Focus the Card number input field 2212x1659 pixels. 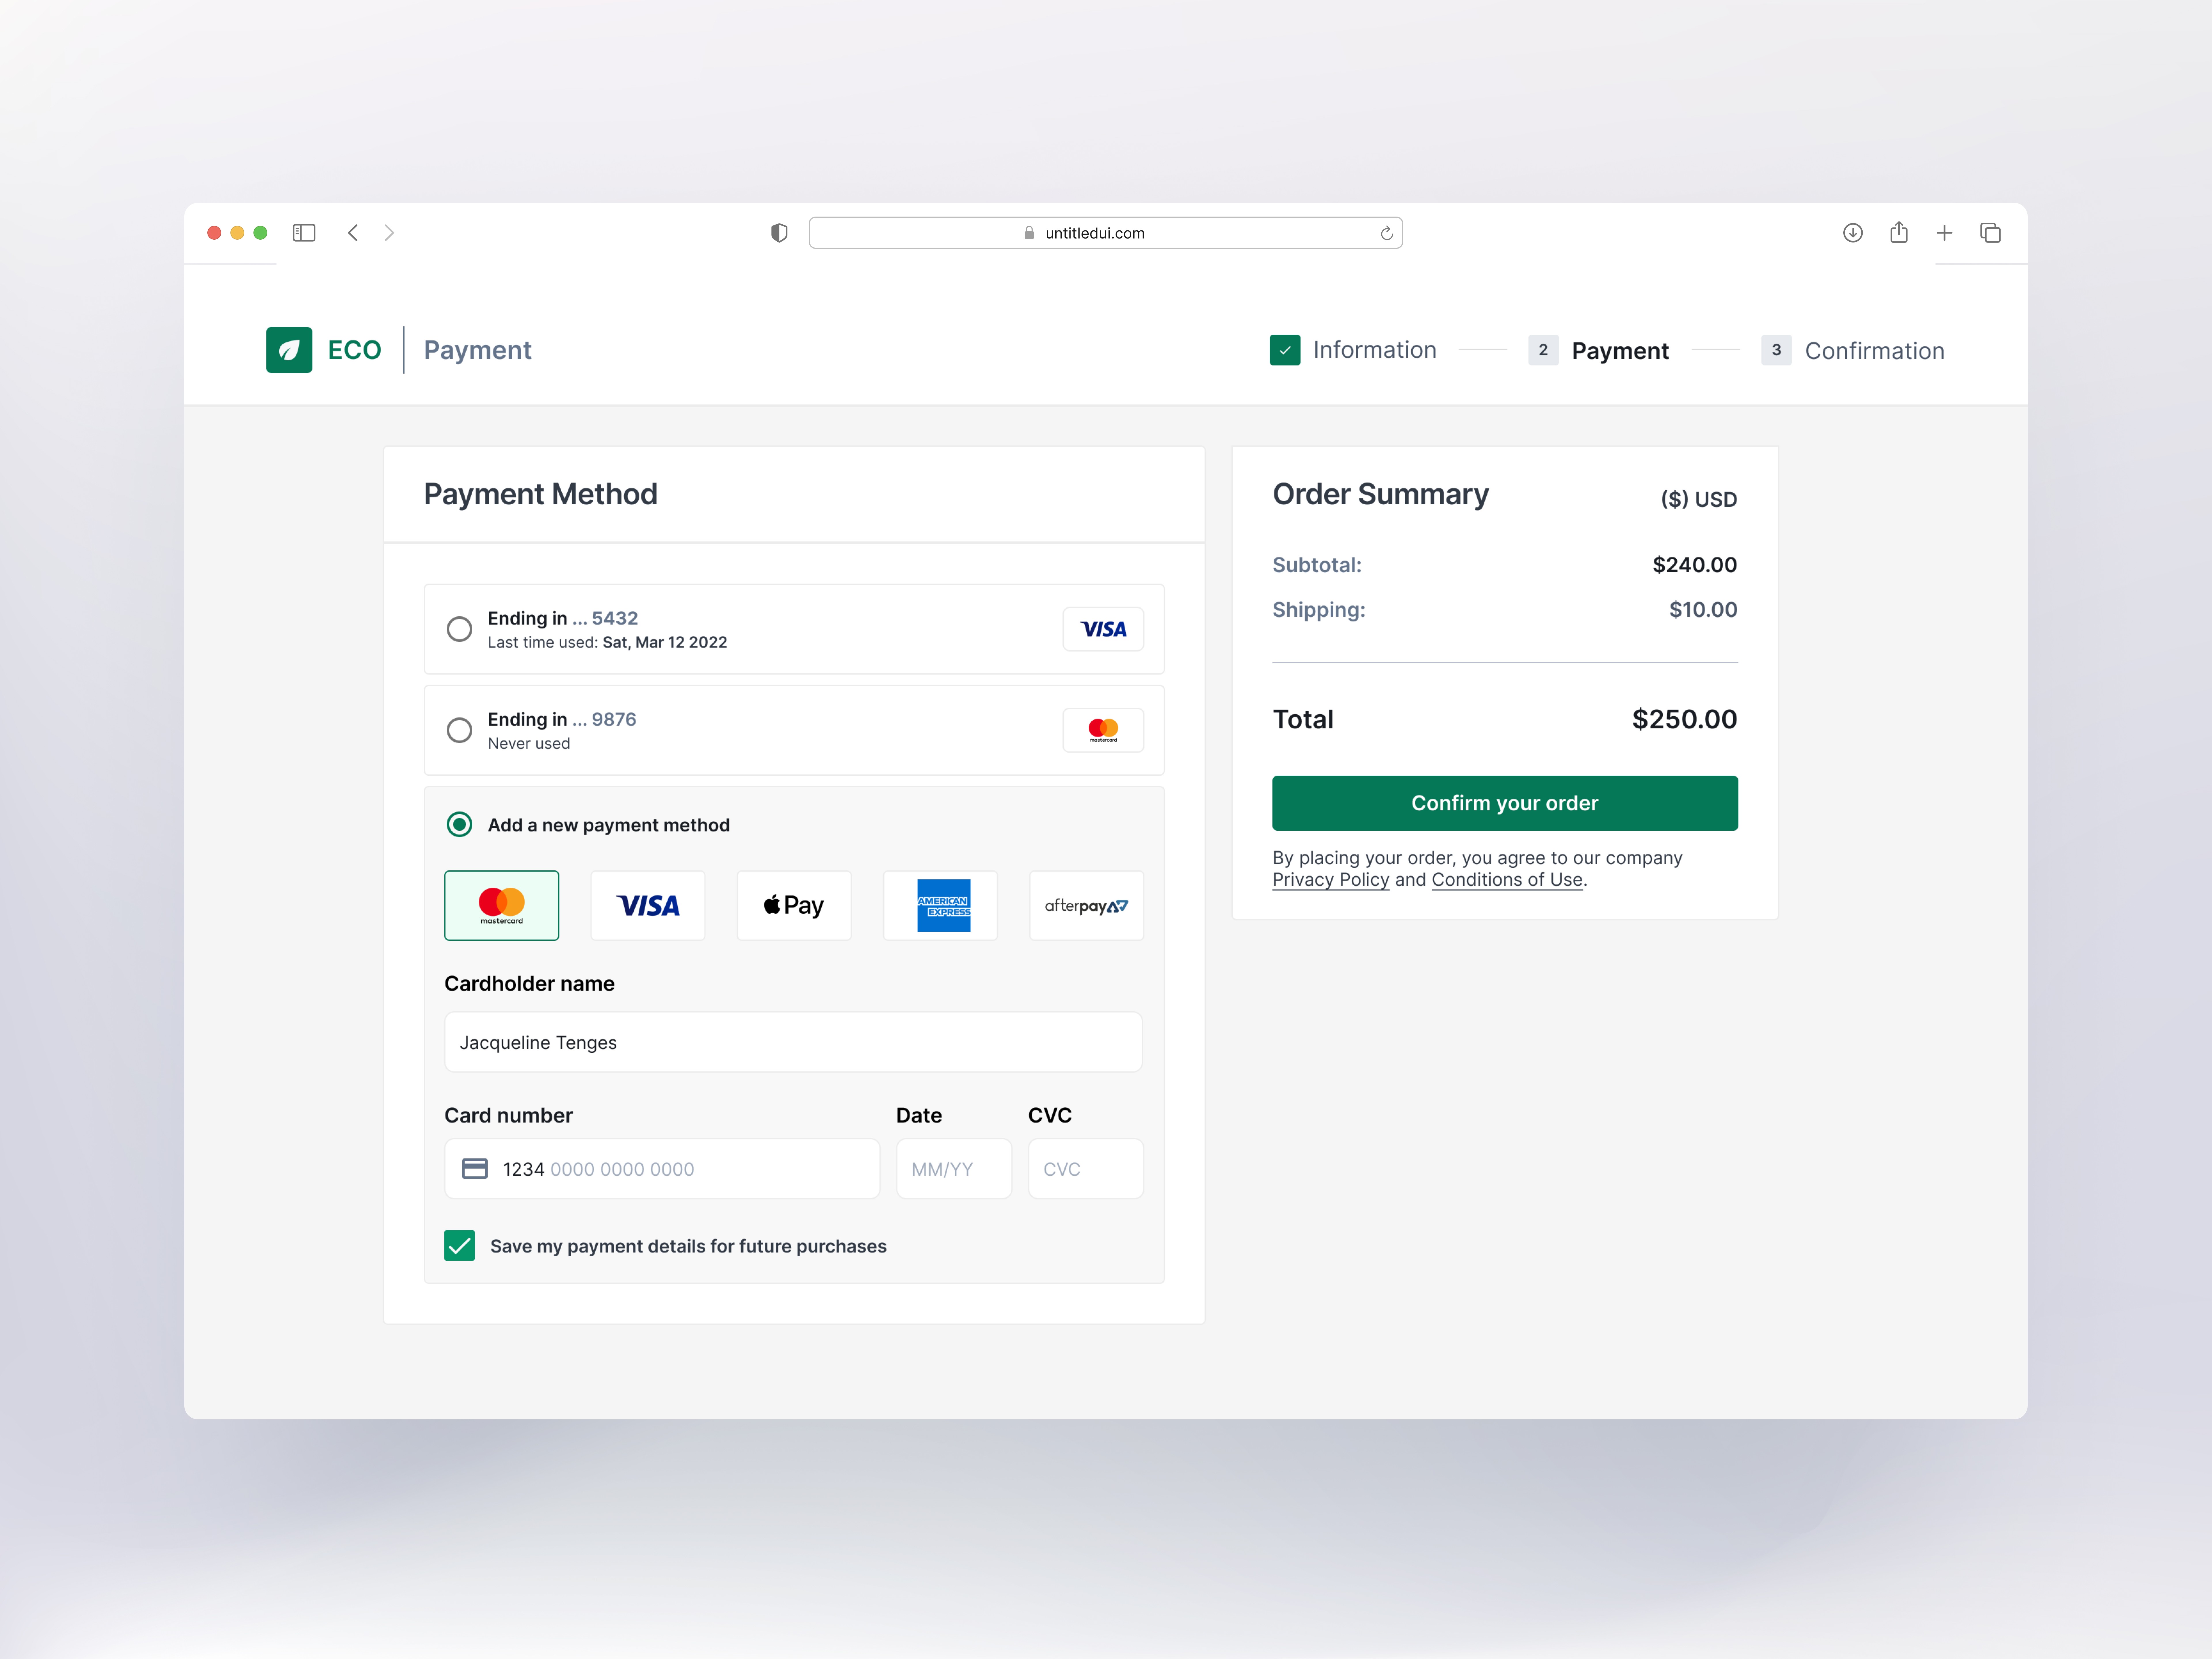(x=662, y=1169)
